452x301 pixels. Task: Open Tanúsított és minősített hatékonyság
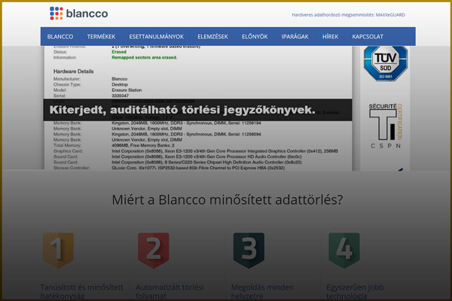tap(82, 291)
